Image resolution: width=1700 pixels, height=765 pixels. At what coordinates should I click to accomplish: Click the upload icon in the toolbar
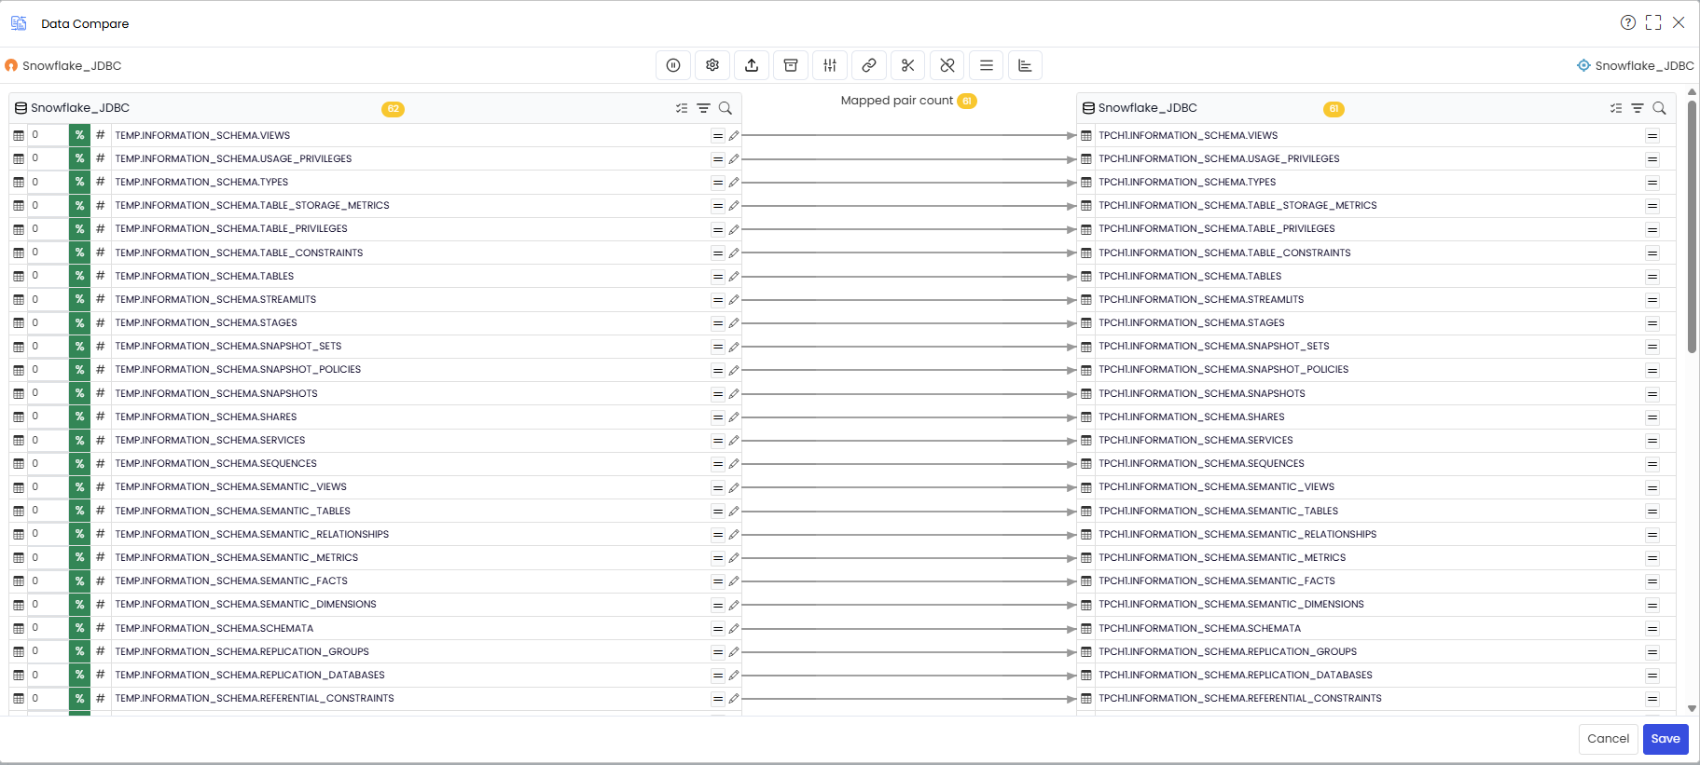coord(752,65)
